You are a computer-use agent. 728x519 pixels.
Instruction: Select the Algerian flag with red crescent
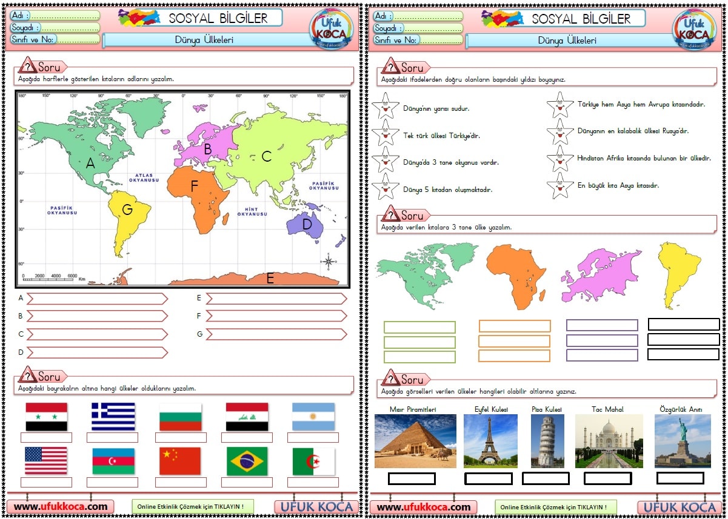click(313, 461)
